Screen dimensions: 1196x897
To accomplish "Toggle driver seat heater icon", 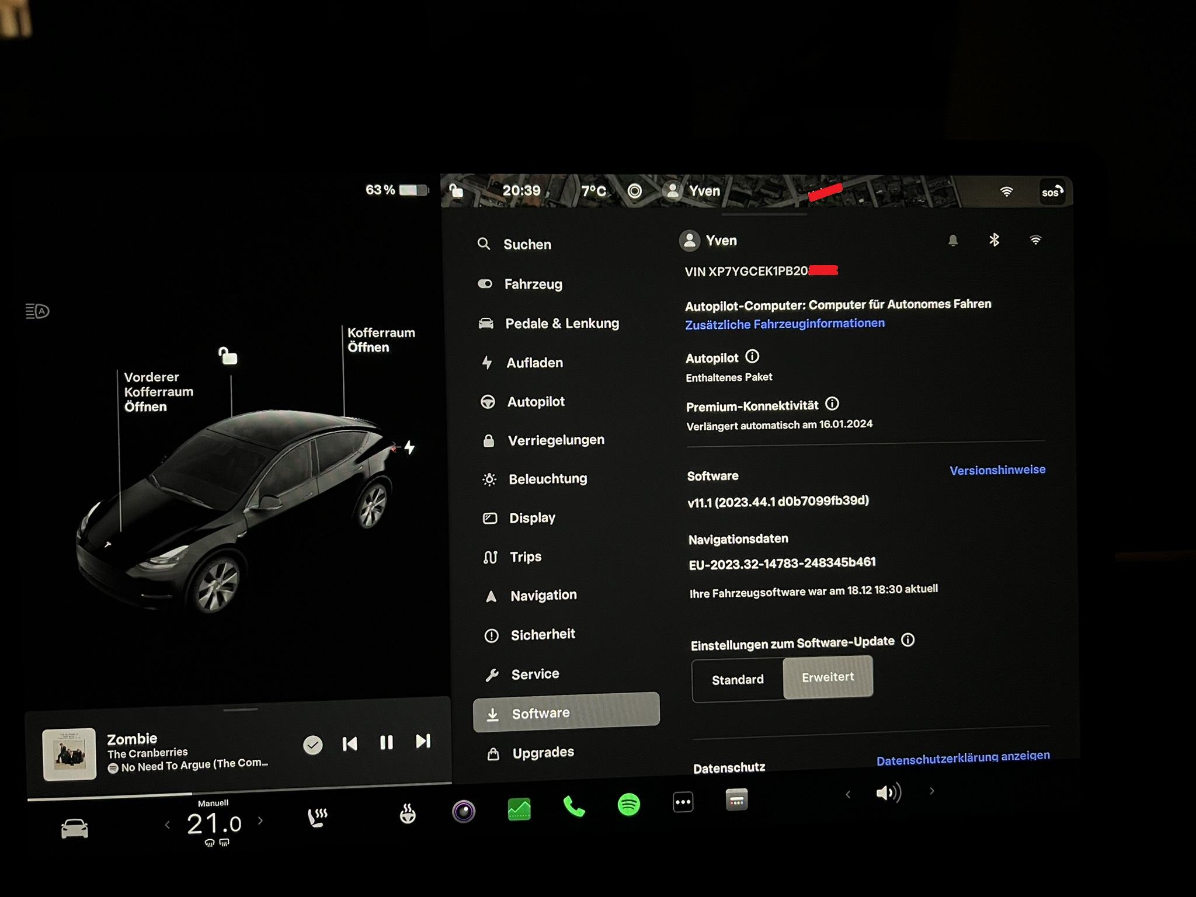I will tap(317, 818).
